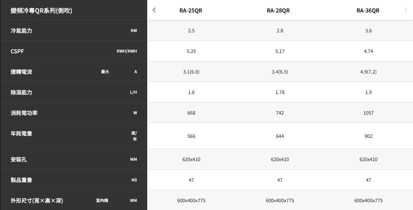Click the red left arrow for previous models

pyautogui.click(x=154, y=10)
